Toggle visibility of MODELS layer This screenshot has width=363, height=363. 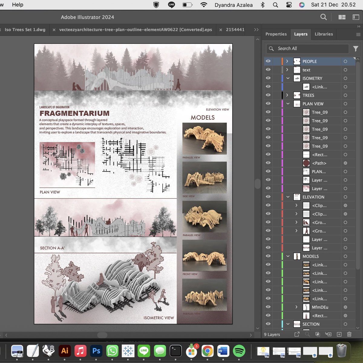[268, 256]
